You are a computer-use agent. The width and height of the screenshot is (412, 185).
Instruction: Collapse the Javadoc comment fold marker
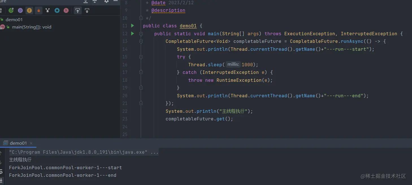[x=141, y=18]
